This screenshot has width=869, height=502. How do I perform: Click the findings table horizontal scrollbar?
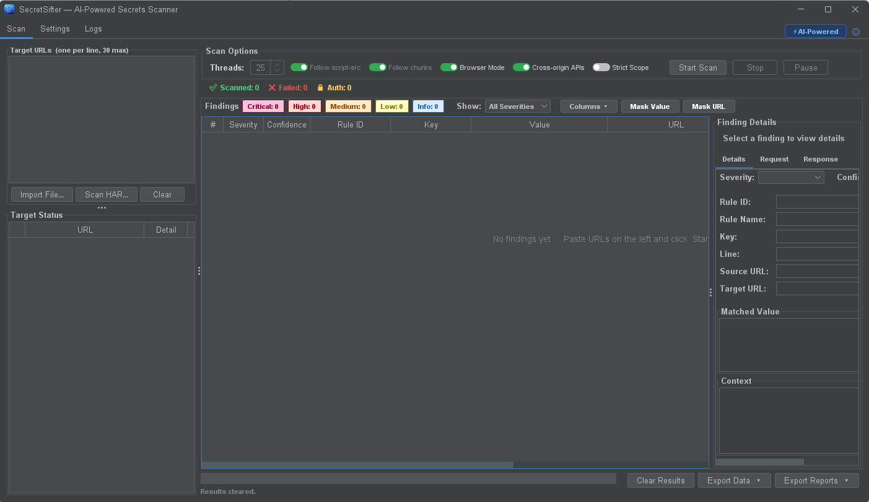[x=357, y=465]
